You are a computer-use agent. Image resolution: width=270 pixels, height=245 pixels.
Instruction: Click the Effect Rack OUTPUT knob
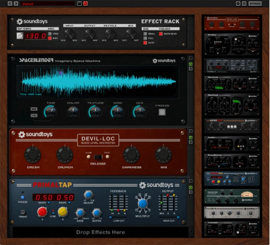[90, 34]
